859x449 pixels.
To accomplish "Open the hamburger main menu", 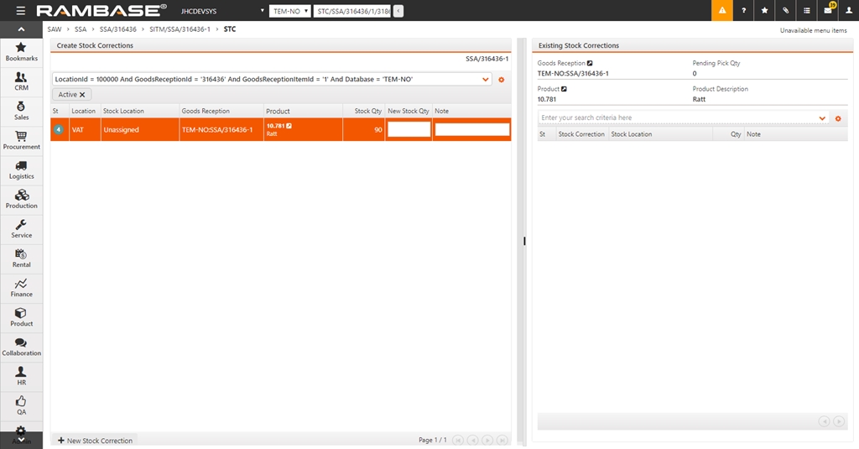I will [20, 11].
